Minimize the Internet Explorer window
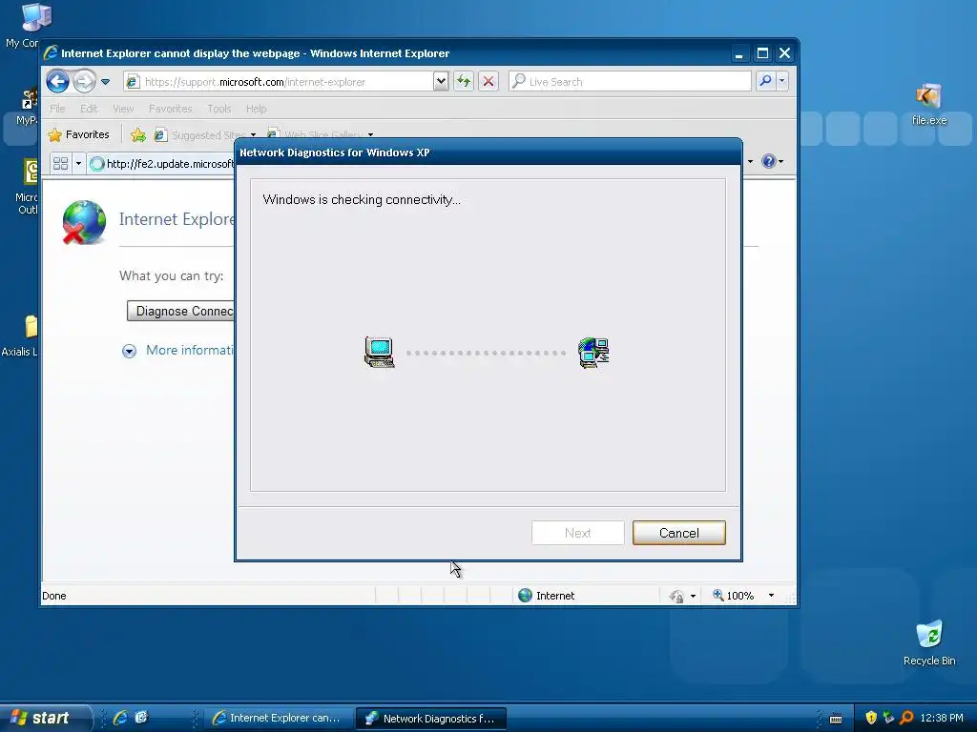This screenshot has height=732, width=977. (739, 53)
